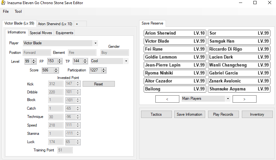Open the Tactics editor
276x160 pixels.
coord(156,114)
